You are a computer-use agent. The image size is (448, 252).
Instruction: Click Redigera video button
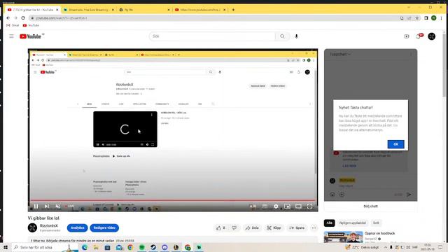[x=104, y=227]
